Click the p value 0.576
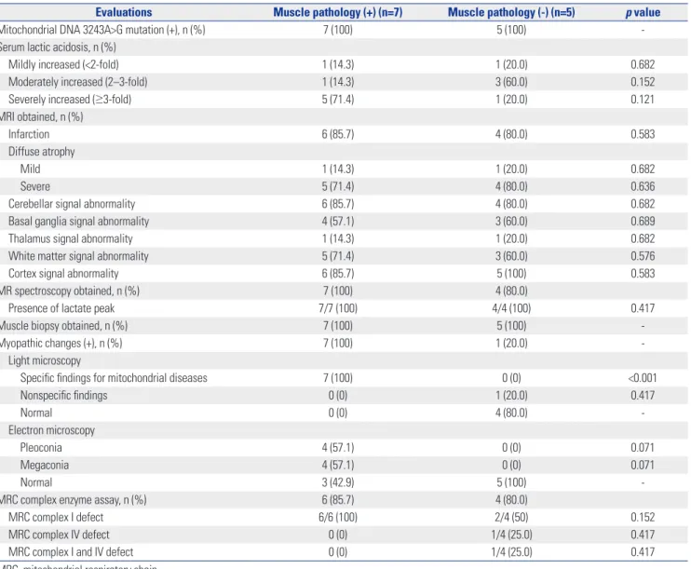Image resolution: width=691 pixels, height=569 pixels. click(643, 256)
